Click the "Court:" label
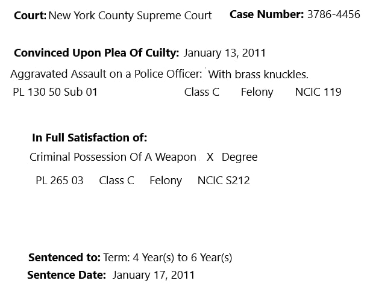 [x=30, y=16]
